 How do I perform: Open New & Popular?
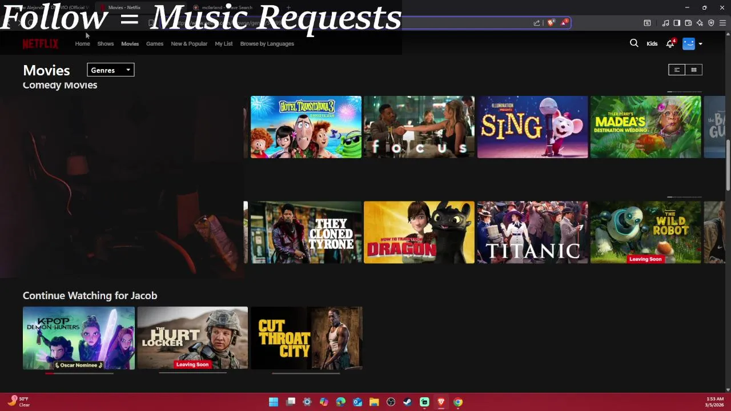coord(189,43)
